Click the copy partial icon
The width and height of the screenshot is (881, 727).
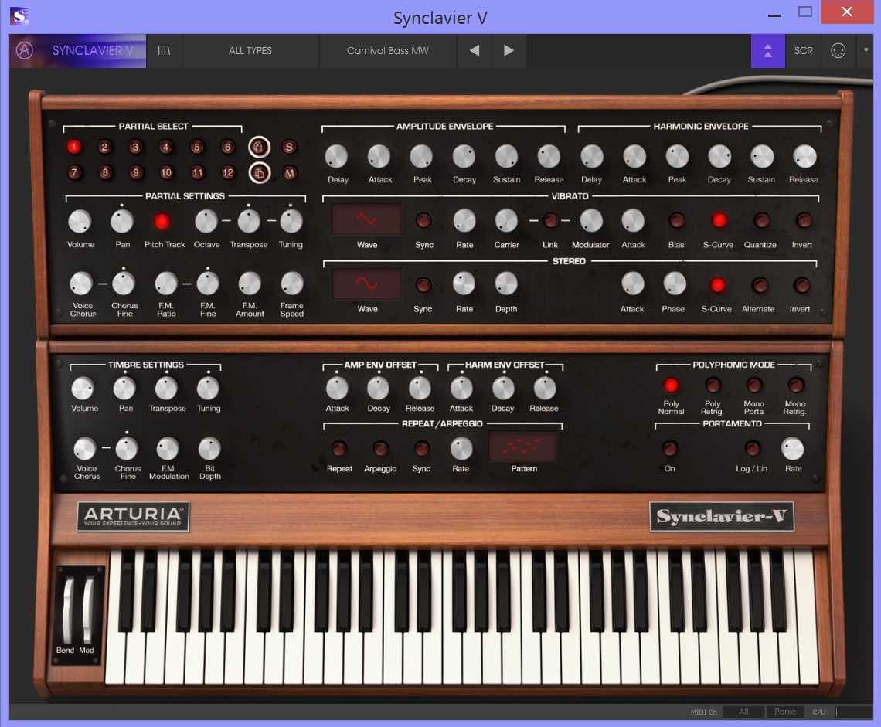[259, 147]
